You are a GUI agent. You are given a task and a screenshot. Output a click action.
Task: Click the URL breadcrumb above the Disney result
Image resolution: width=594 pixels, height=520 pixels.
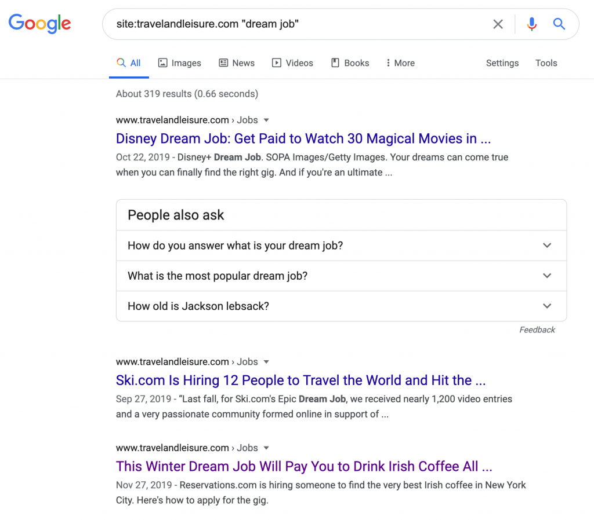(187, 120)
